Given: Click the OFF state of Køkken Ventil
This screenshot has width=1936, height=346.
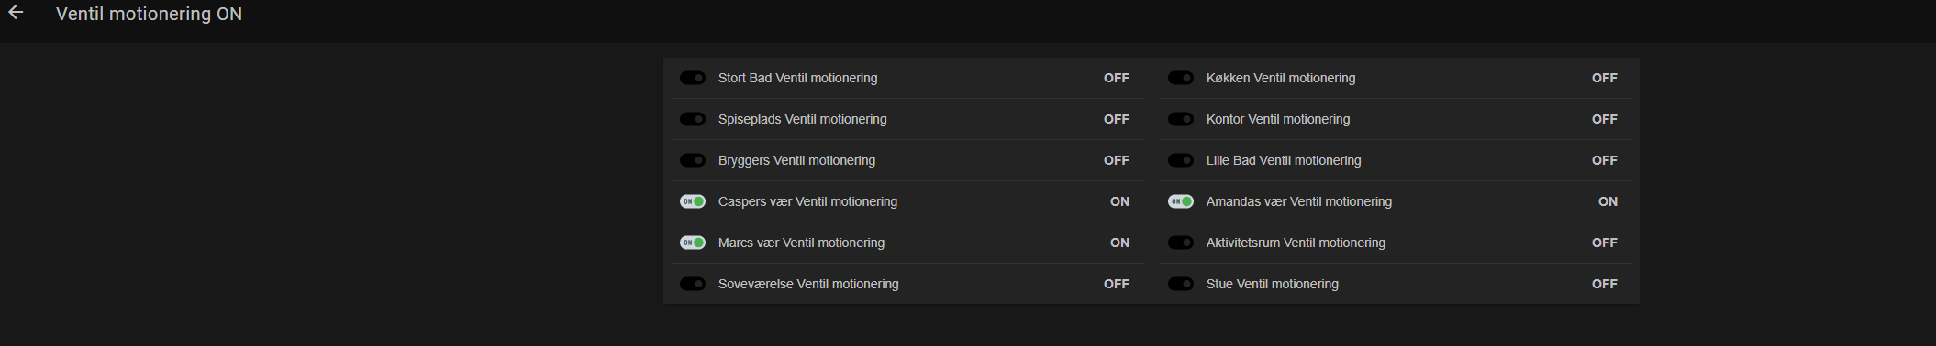Looking at the screenshot, I should pos(1605,78).
